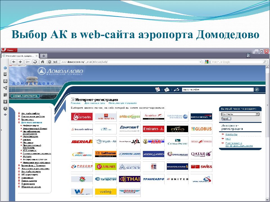270x202 pixels.
Task: Open the history clock panel
Action: (5, 109)
